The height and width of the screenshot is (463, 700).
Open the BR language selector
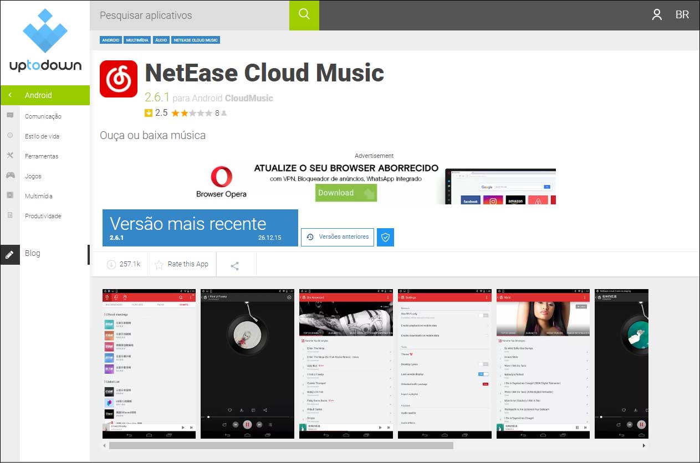click(682, 15)
